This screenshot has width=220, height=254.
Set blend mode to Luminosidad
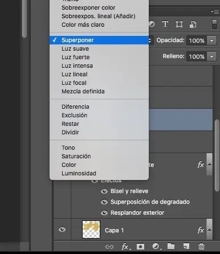[x=99, y=174]
